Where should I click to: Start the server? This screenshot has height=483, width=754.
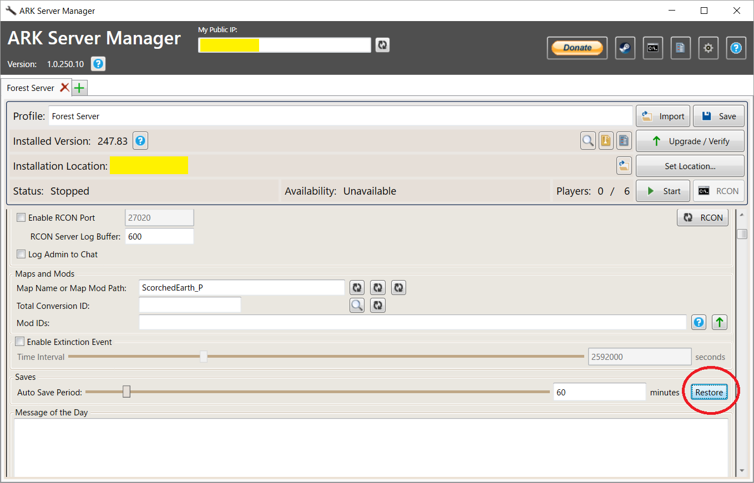pyautogui.click(x=663, y=191)
